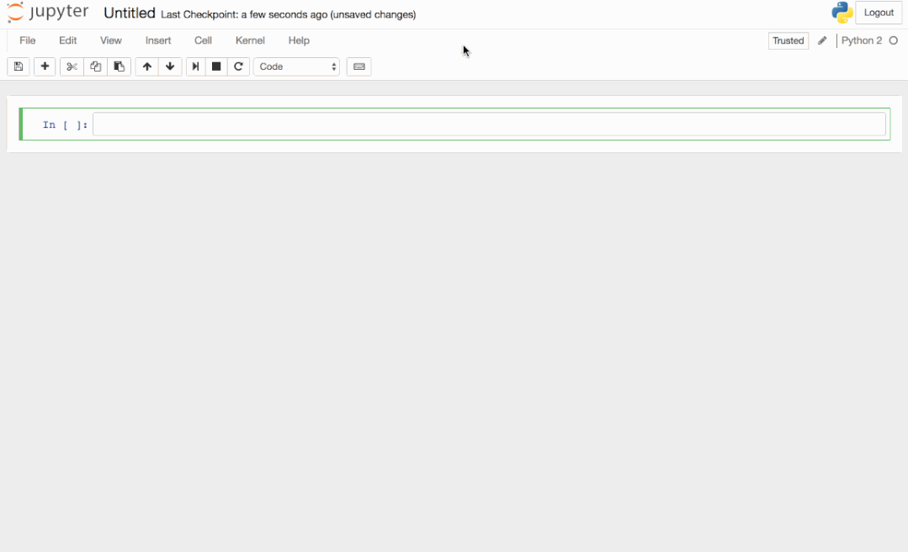Click the Save and Checkpoint icon
The height and width of the screenshot is (552, 908).
pyautogui.click(x=19, y=66)
